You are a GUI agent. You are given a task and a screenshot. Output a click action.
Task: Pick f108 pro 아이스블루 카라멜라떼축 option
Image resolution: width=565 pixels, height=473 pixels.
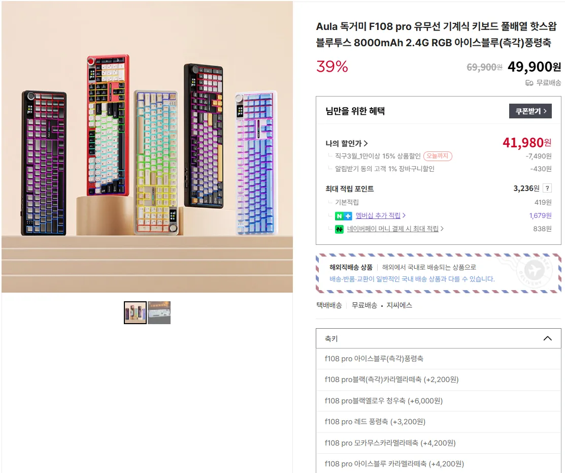click(439, 464)
